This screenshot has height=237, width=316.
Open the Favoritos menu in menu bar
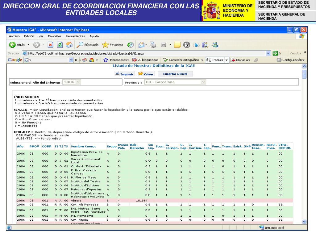tap(55, 36)
